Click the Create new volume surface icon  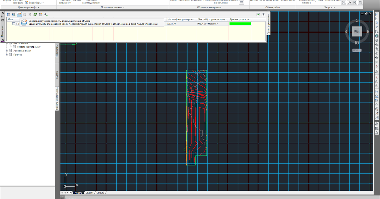[19, 14]
